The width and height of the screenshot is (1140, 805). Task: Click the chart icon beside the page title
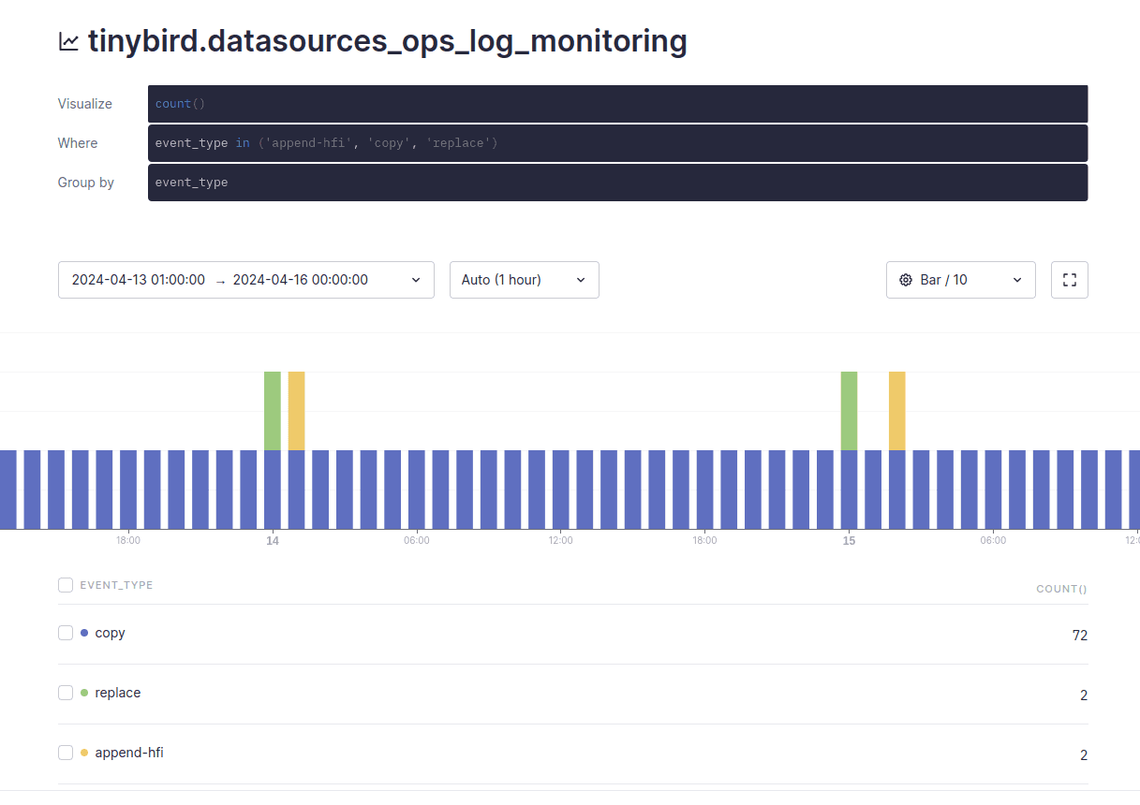[x=68, y=42]
